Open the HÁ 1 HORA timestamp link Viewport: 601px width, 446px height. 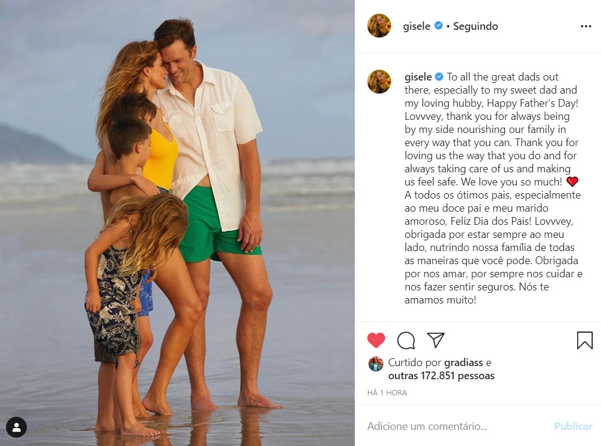pos(387,393)
